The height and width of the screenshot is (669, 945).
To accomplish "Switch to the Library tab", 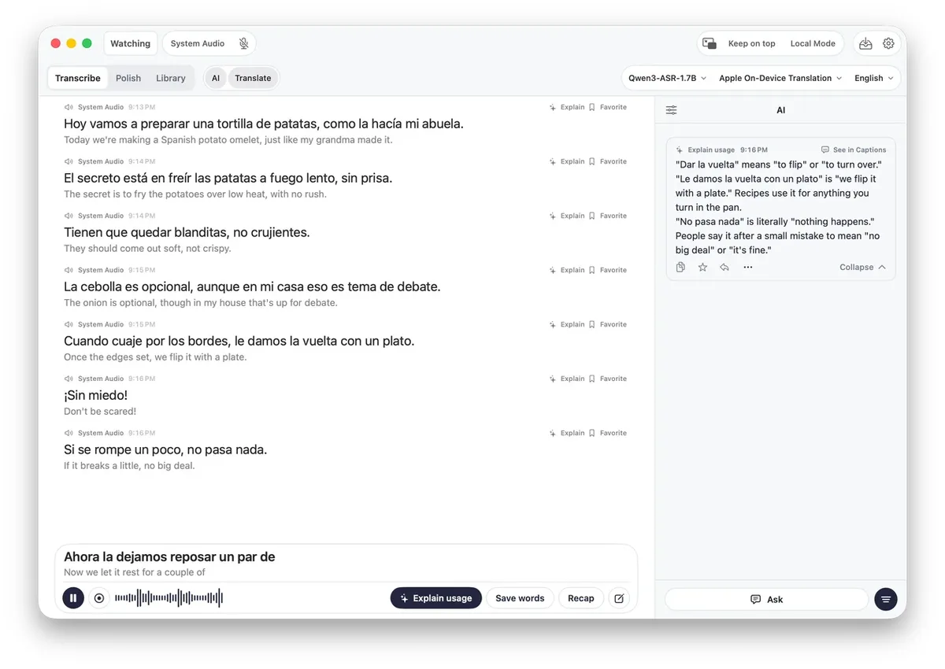I will tap(171, 78).
